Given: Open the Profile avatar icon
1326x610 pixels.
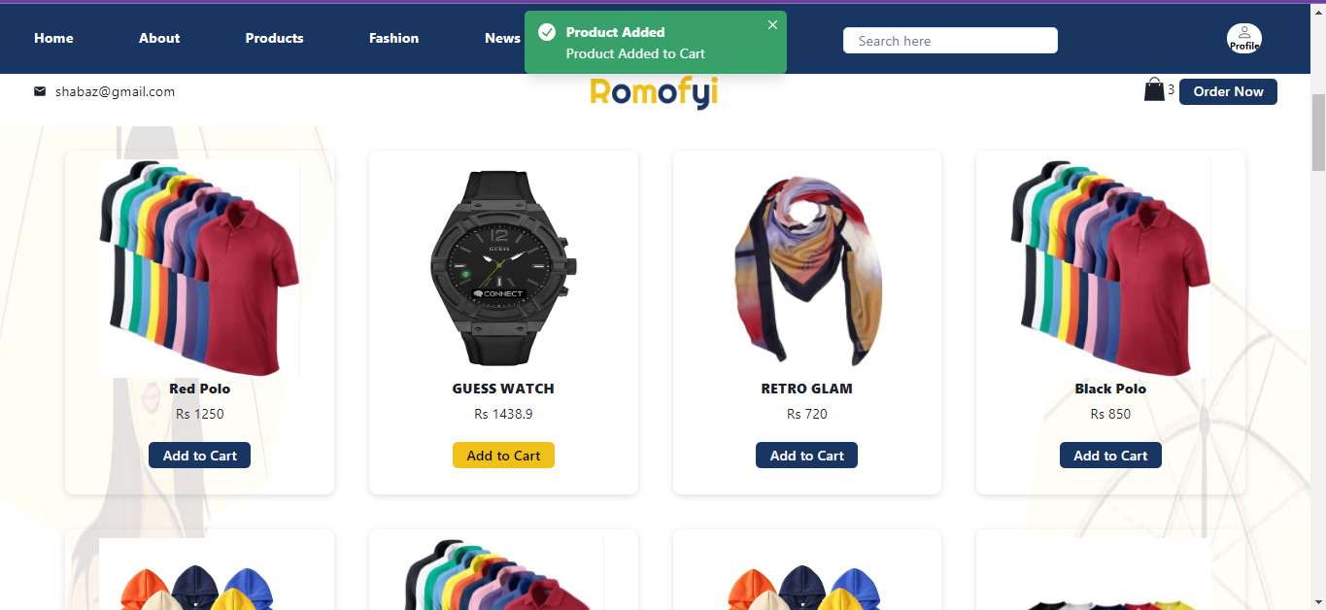Looking at the screenshot, I should (1244, 38).
